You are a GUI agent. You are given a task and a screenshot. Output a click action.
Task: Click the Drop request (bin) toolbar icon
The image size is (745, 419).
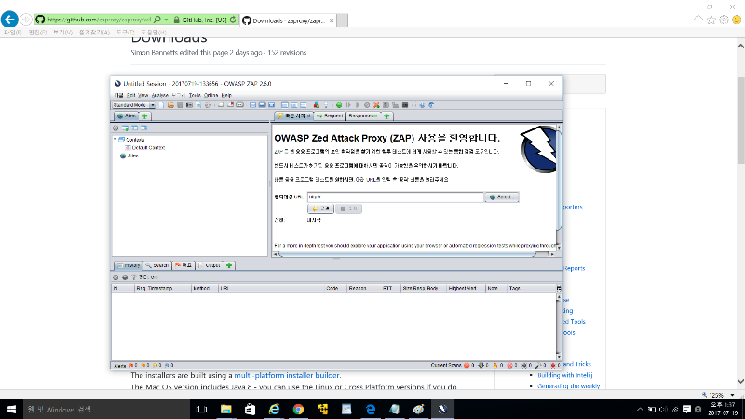tap(367, 105)
